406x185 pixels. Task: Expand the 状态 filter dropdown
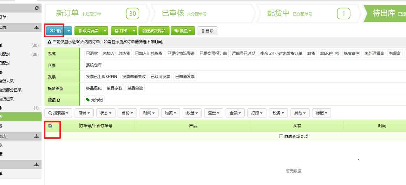click(105, 113)
